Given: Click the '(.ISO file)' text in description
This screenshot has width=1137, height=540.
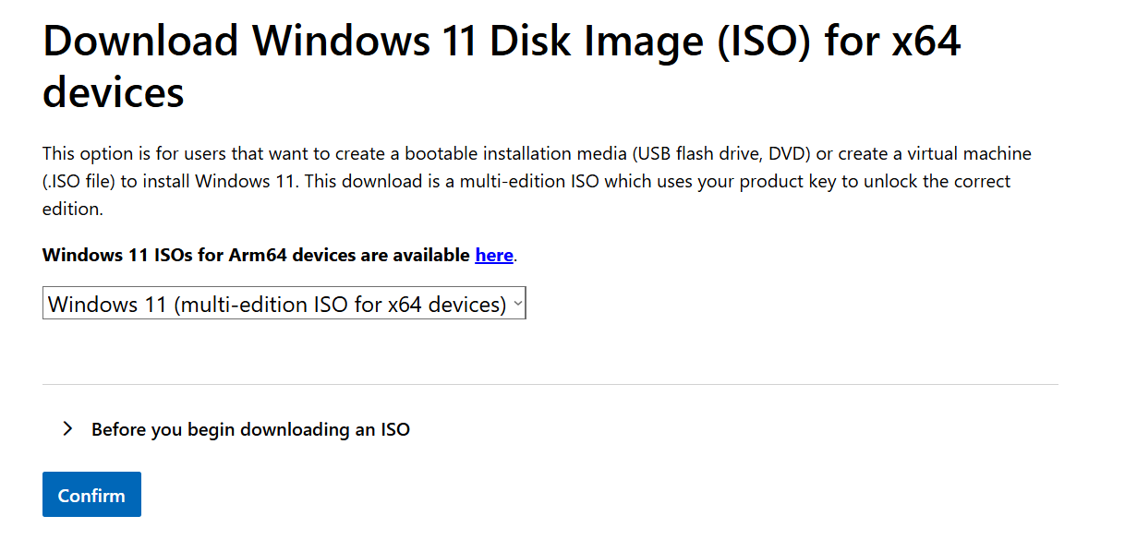Looking at the screenshot, I should (79, 181).
